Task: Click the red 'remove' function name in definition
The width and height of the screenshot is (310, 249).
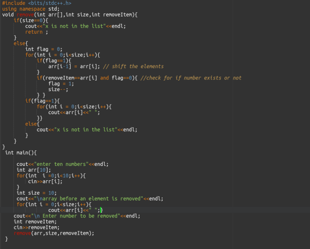Action: pyautogui.click(x=25, y=15)
